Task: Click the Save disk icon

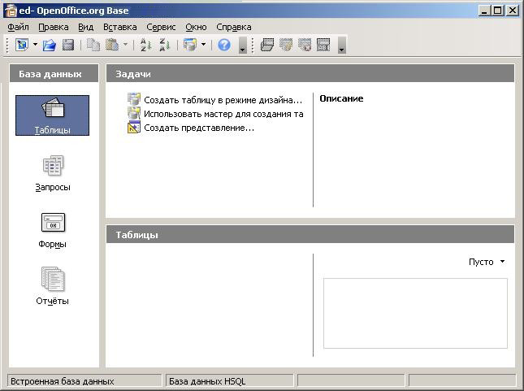Action: coord(68,46)
